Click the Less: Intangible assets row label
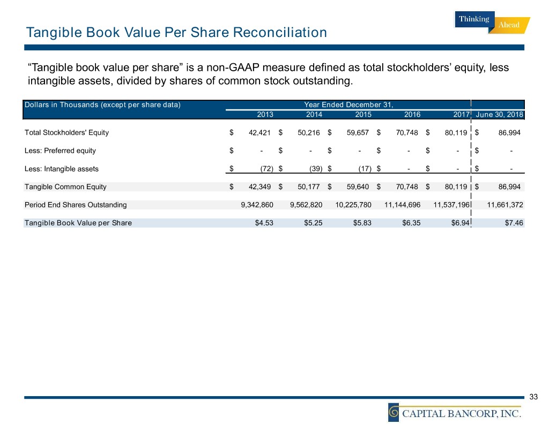The height and width of the screenshot is (424, 549). (x=62, y=169)
